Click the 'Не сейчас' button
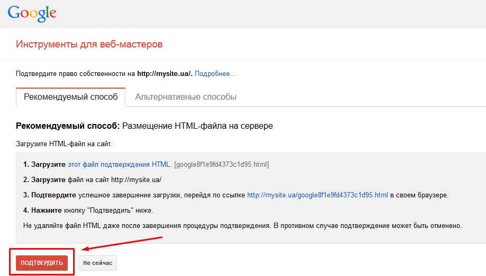Image resolution: width=486 pixels, height=276 pixels. point(97,263)
